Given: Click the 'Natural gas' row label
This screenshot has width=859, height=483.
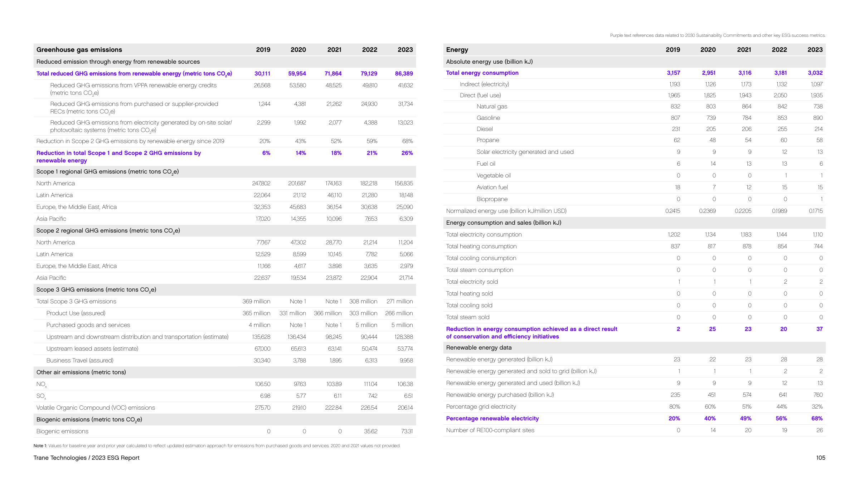Looking at the screenshot, I should point(492,106).
